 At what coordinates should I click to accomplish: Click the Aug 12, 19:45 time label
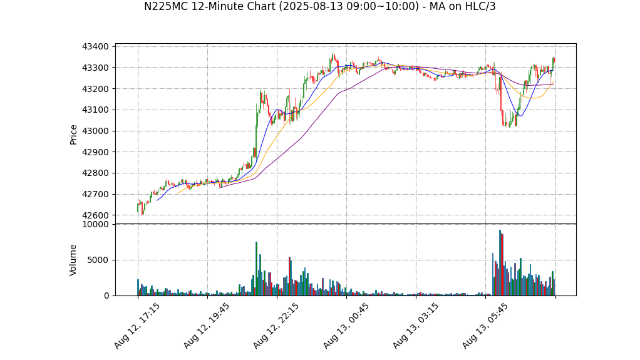206,326
